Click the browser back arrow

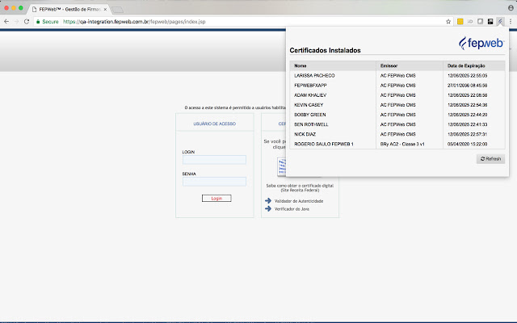(6, 22)
